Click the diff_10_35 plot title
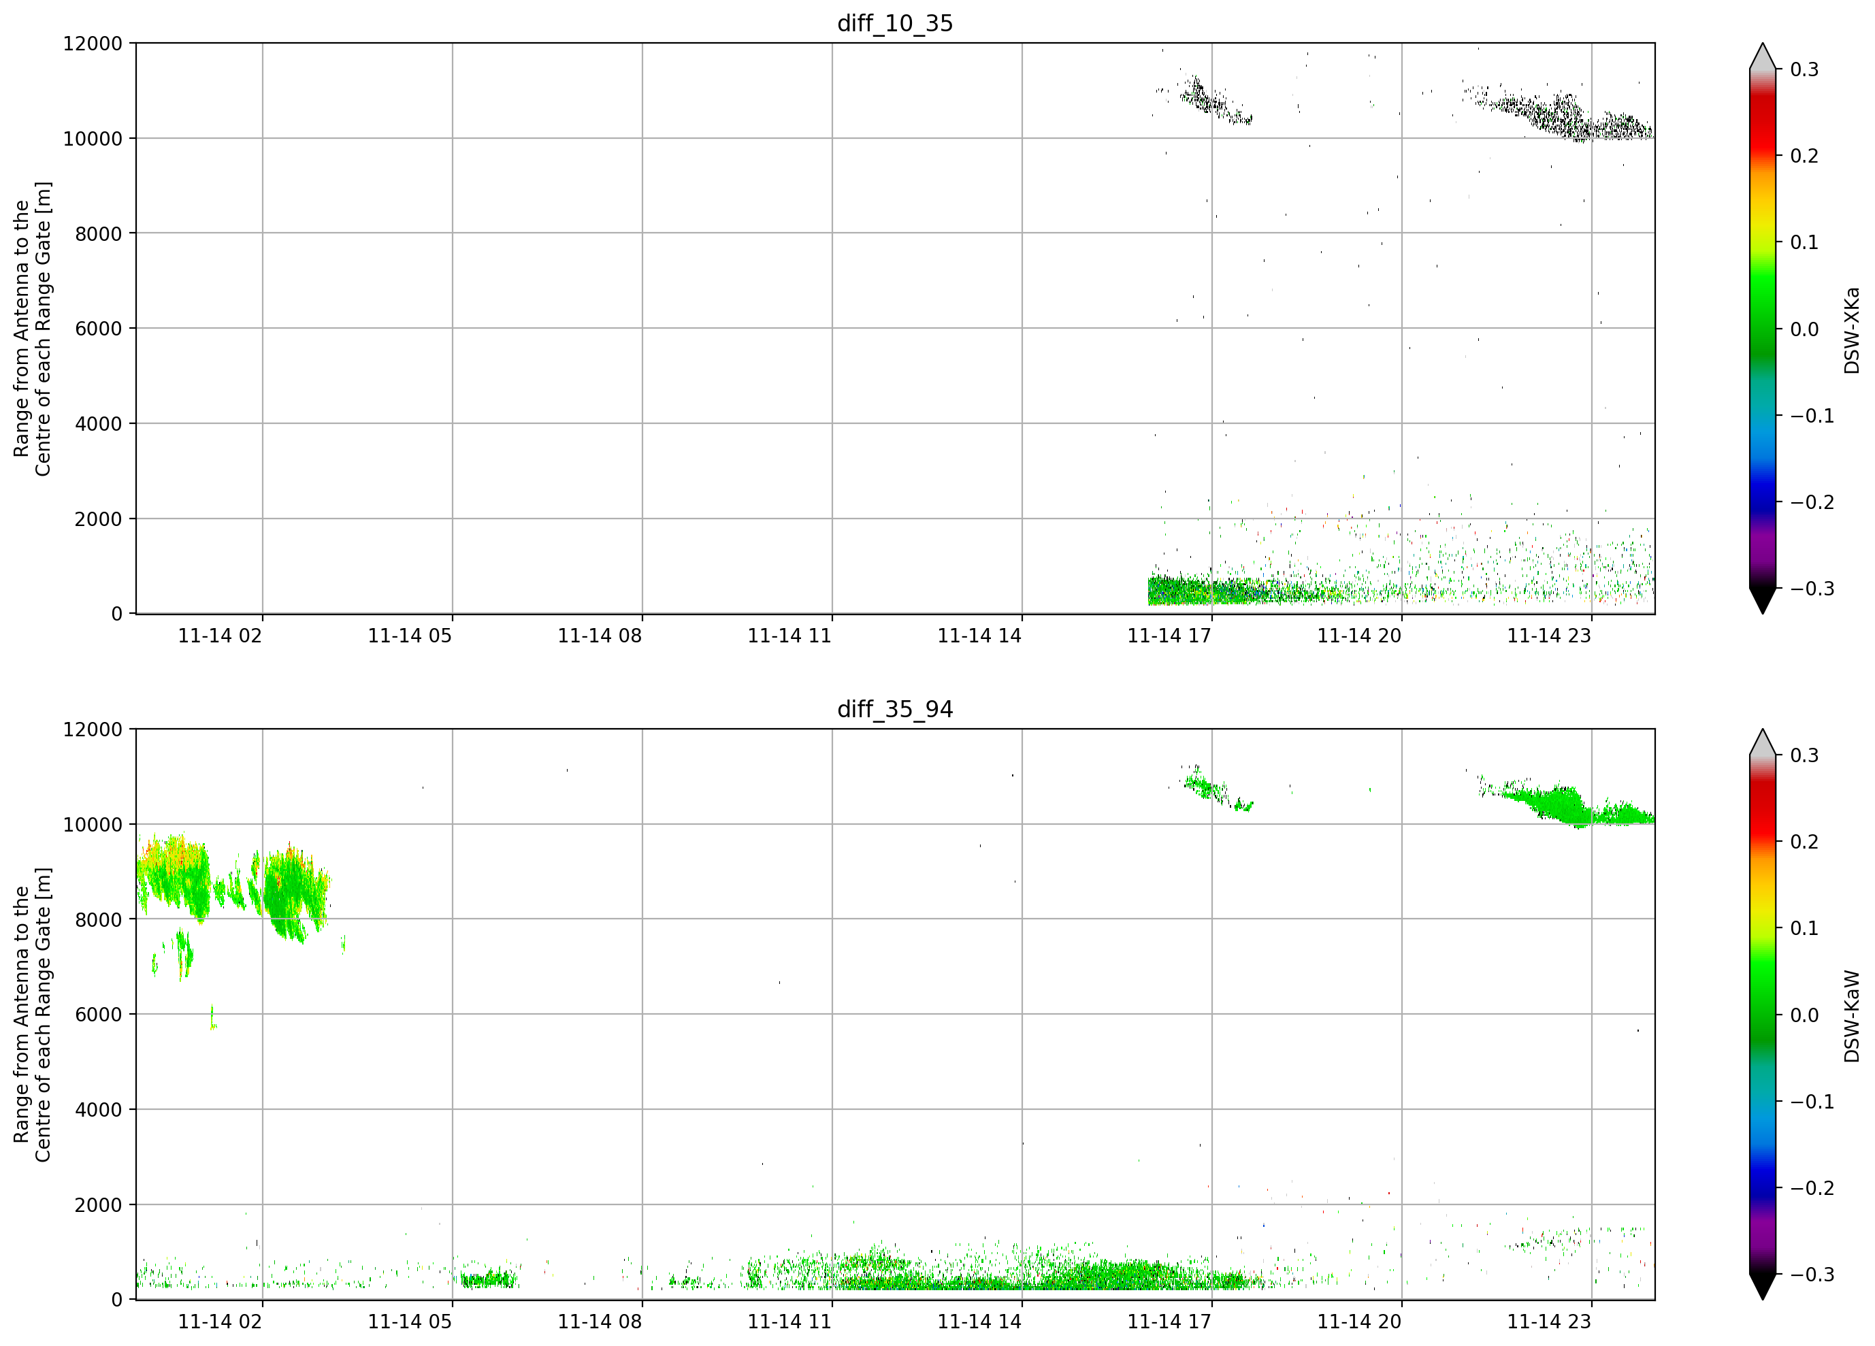 [x=894, y=23]
